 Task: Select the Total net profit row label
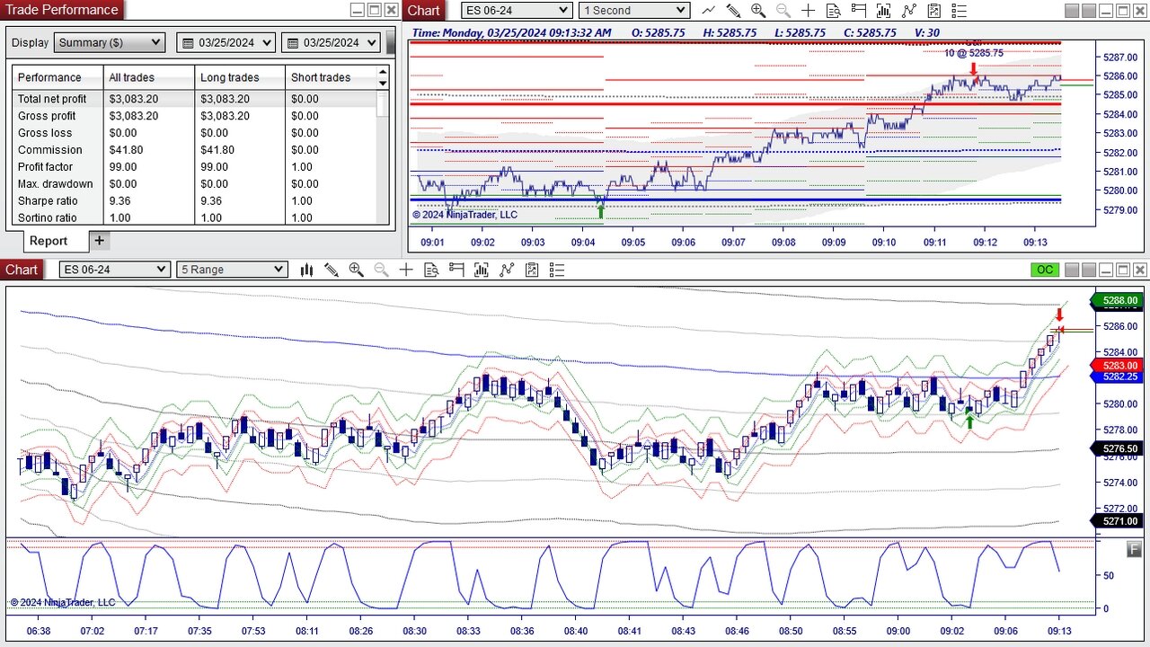52,99
